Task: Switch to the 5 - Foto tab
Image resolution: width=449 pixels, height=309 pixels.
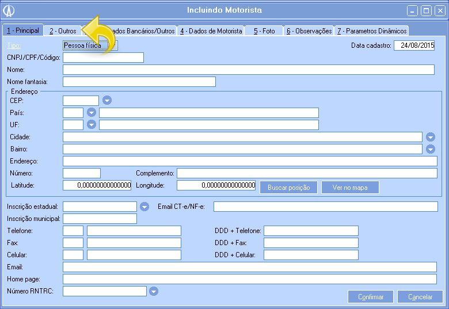Action: [264, 31]
